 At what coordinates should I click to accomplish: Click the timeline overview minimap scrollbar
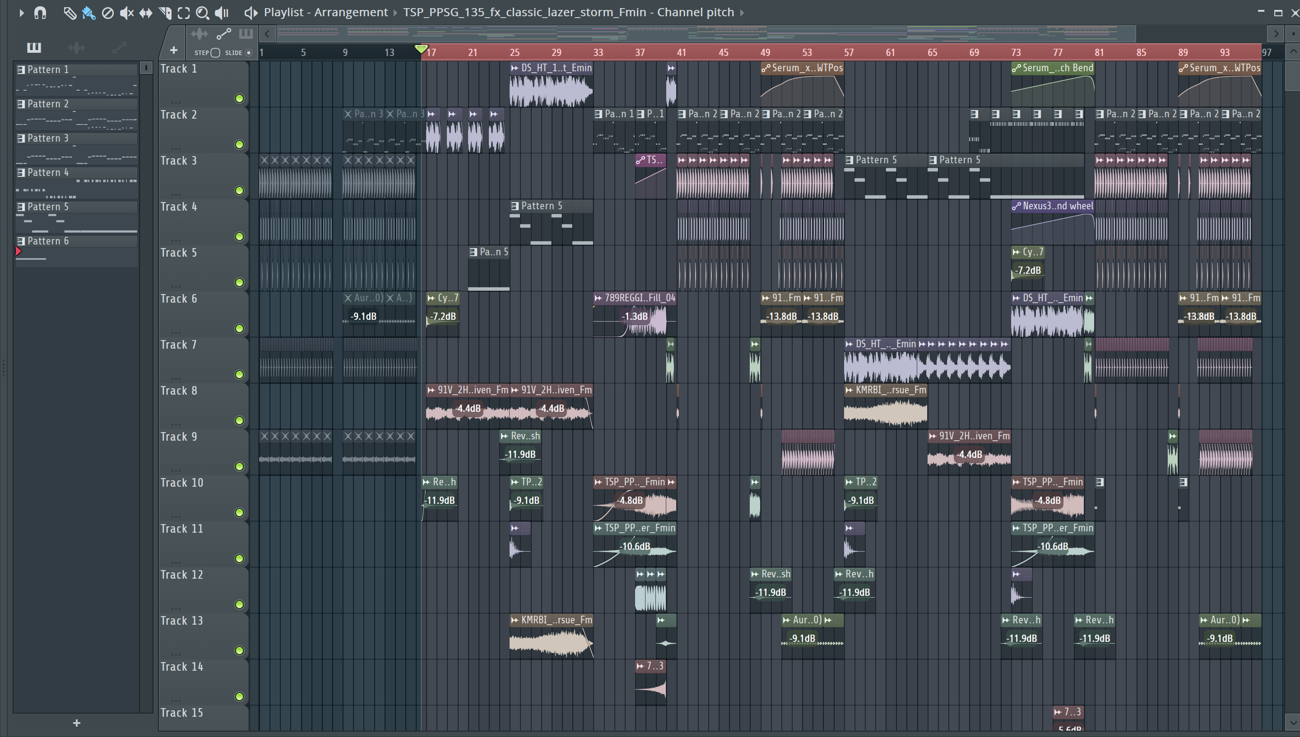[706, 34]
